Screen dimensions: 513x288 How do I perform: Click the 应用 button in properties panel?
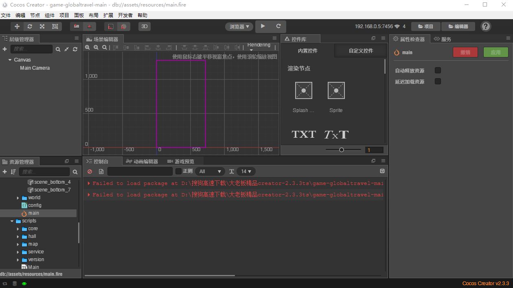495,52
